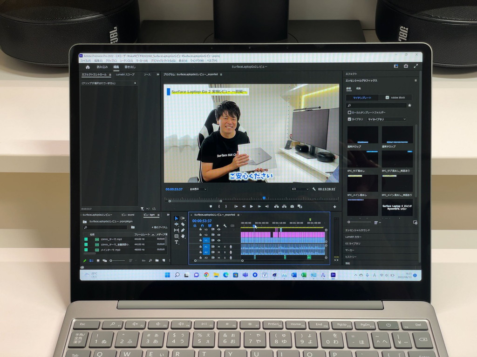Expand the Lumetri Color panel
The image size is (477, 357).
[353, 237]
